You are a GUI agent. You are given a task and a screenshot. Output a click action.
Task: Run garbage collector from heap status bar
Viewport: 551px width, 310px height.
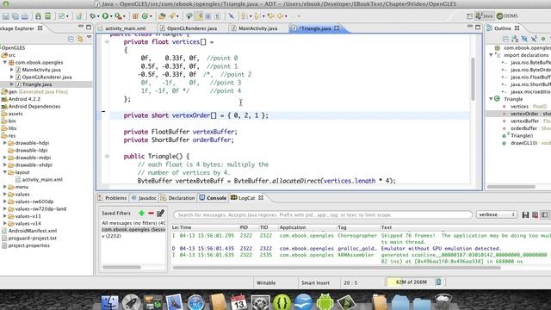[x=438, y=282]
